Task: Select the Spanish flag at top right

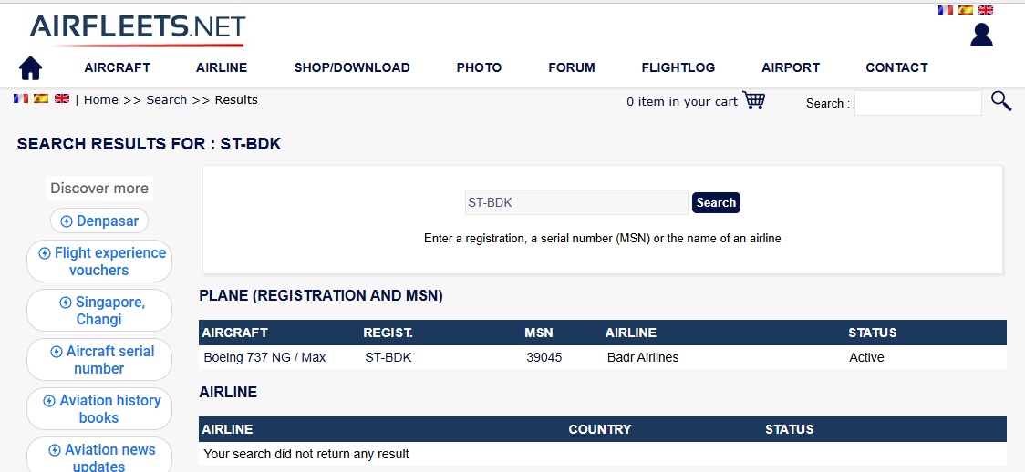Action: (x=965, y=10)
